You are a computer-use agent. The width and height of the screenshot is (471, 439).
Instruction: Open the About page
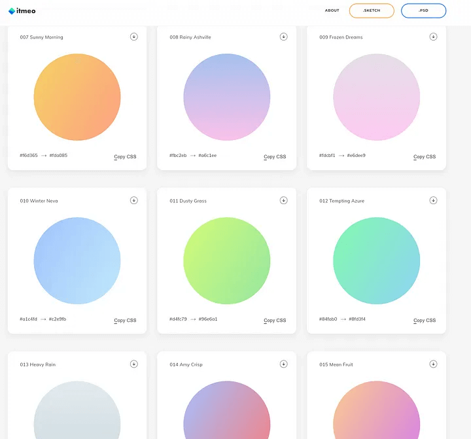tap(332, 10)
